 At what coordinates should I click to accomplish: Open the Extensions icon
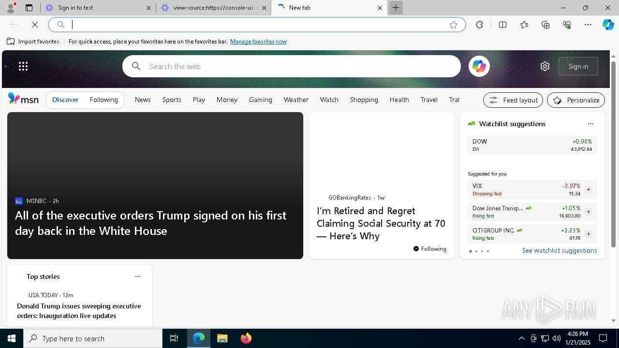[479, 25]
